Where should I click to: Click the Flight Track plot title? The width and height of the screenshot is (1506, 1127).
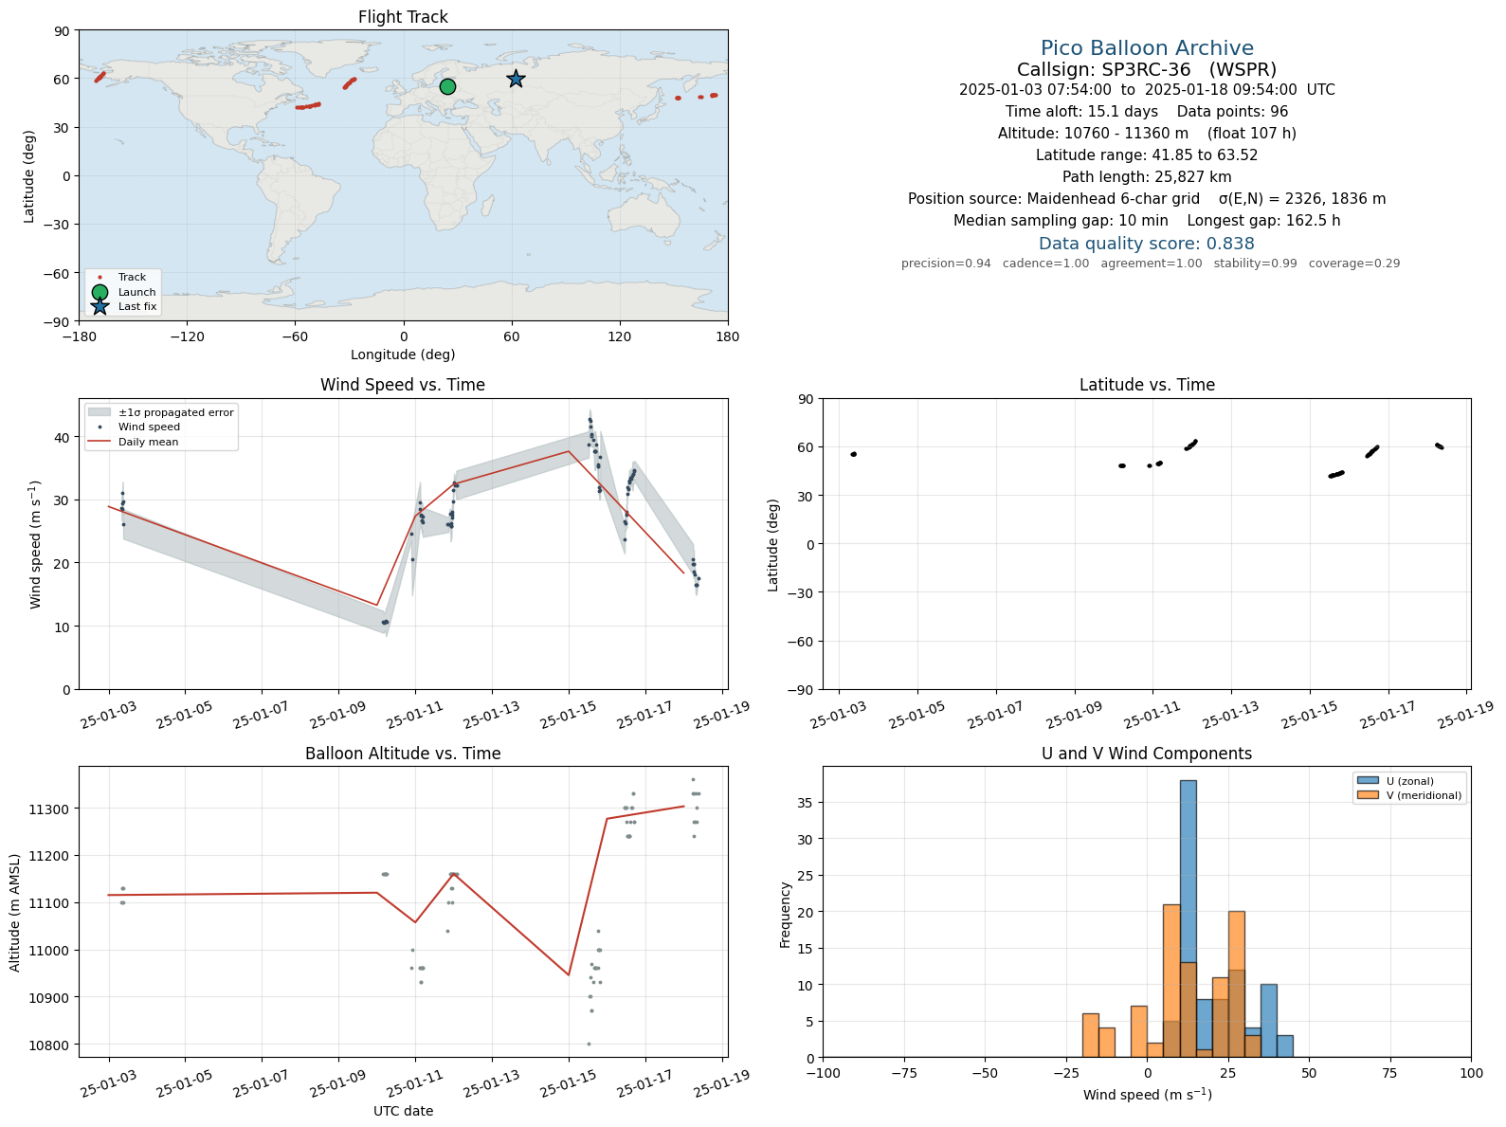[403, 17]
